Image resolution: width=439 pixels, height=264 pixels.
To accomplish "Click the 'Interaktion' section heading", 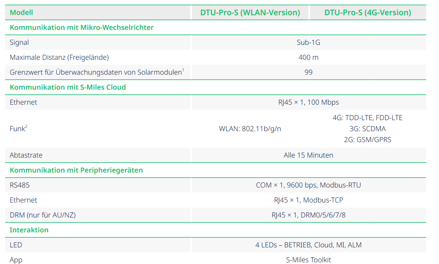I will (x=29, y=230).
